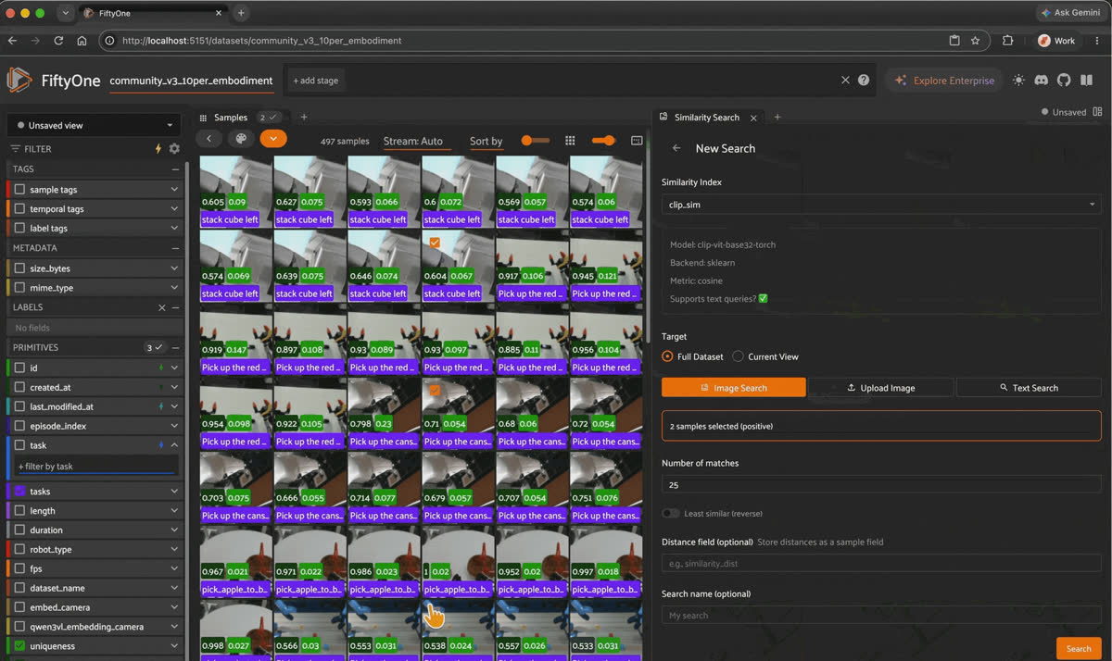Open the Similarity Index clip_sim dropdown
The width and height of the screenshot is (1112, 661).
pos(881,205)
